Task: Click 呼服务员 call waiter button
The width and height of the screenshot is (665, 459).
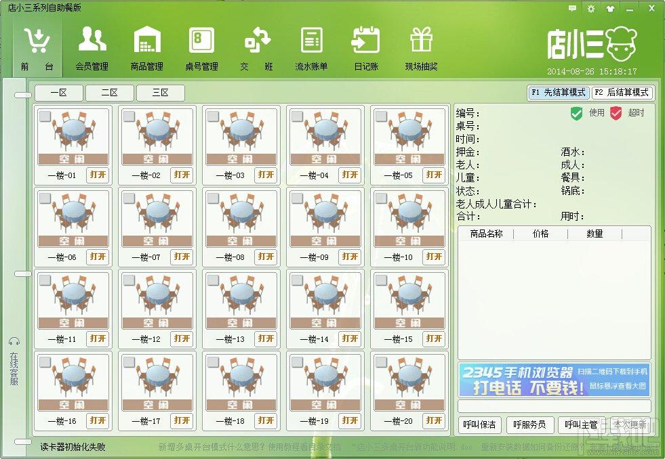Action: click(x=529, y=424)
